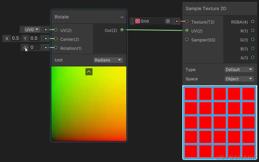Image resolution: width=259 pixels, height=162 pixels.
Task: Click the Rotate node Out(2) output port
Action: click(122, 30)
